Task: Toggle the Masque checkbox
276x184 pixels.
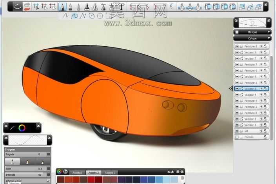Action: point(237,32)
